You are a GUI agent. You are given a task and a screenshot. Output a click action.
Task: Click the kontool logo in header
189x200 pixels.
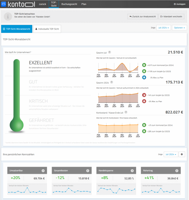18,4
